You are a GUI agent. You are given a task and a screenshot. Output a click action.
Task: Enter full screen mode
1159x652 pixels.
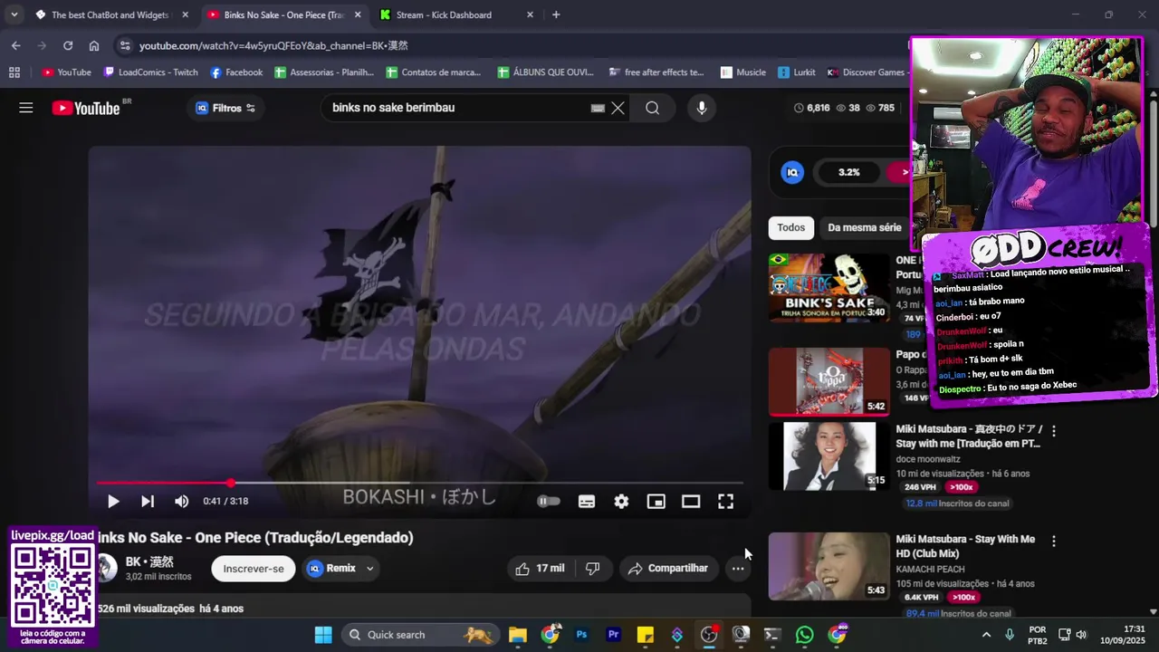click(726, 501)
